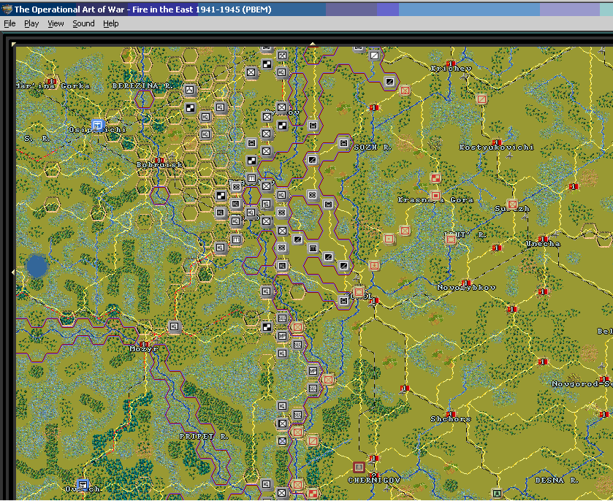Select the Soviet infantry counter southwest of Krichev
Image resolution: width=613 pixels, height=501 pixels.
(x=405, y=91)
